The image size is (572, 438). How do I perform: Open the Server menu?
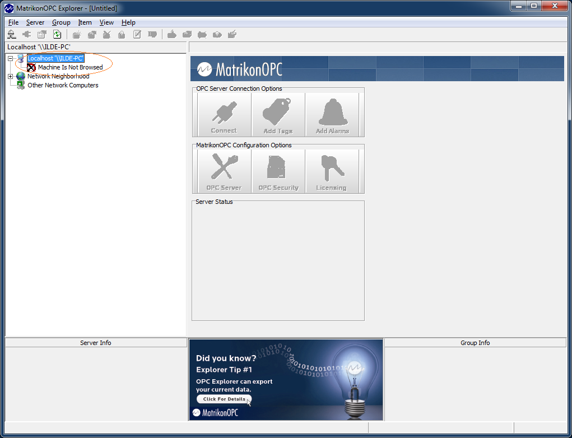(35, 22)
